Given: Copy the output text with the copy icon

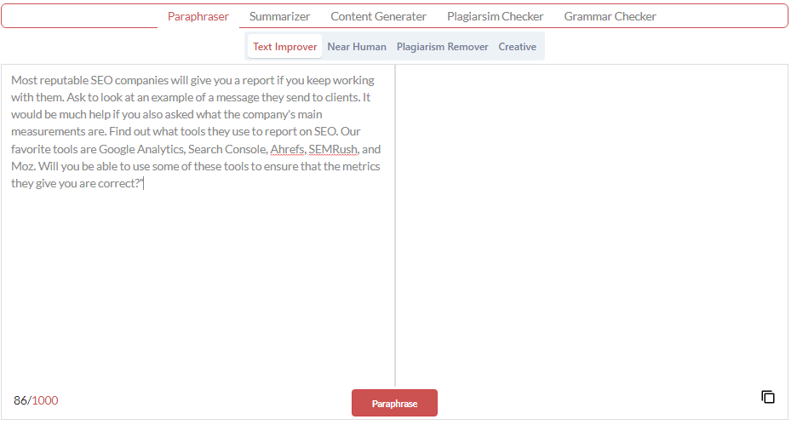Looking at the screenshot, I should click(x=767, y=397).
